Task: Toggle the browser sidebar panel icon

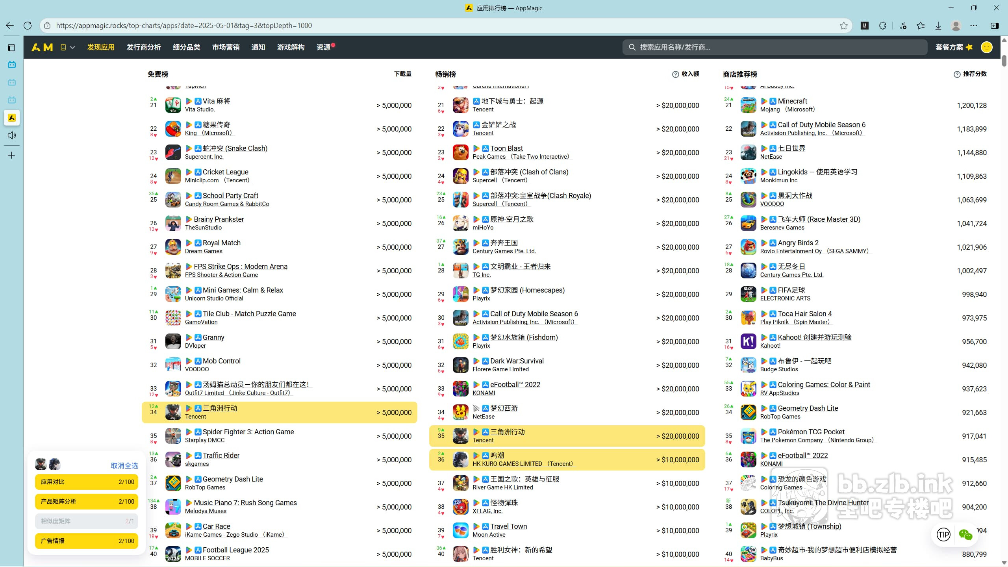Action: [x=995, y=26]
